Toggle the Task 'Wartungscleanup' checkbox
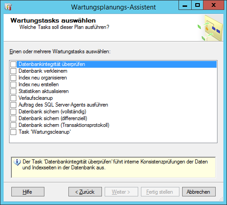Screen dimensions: 227x205 tap(13, 132)
